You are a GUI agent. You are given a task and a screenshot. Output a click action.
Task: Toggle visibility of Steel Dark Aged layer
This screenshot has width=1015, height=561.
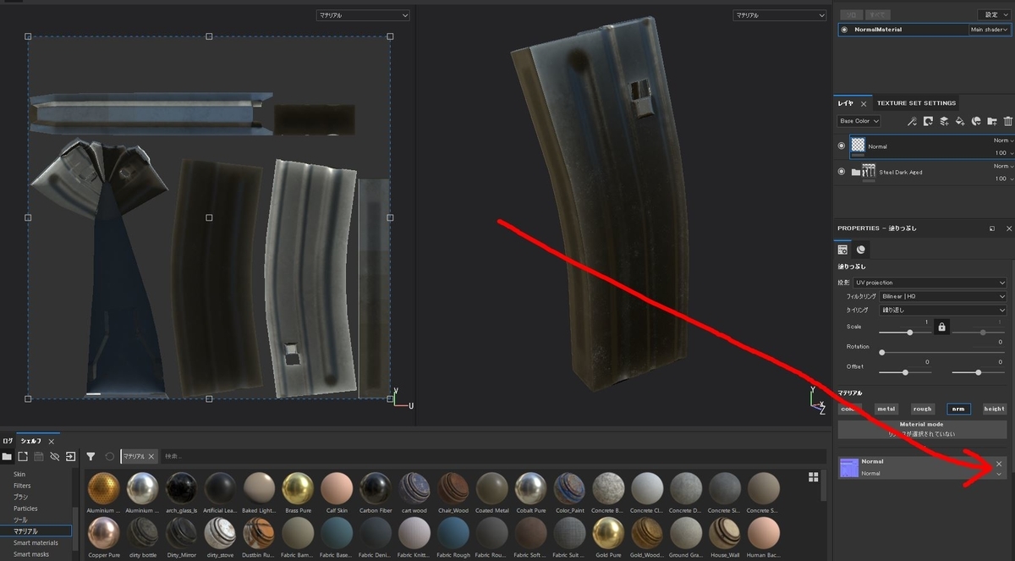[x=842, y=172]
